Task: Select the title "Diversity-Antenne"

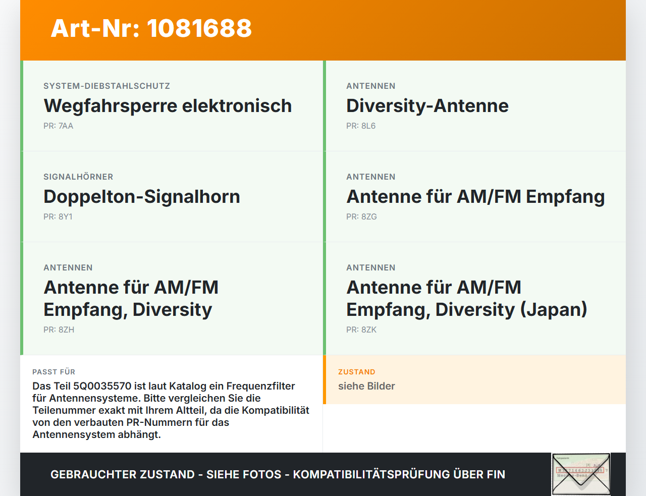Action: 427,105
